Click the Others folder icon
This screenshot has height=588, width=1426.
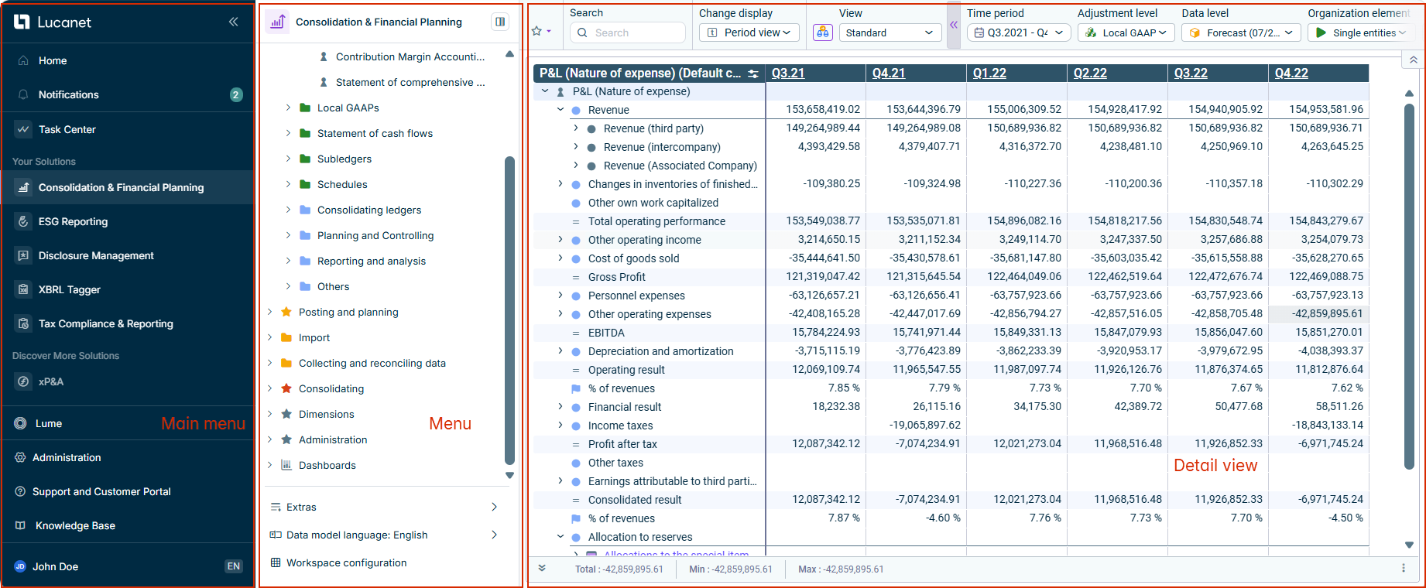305,286
